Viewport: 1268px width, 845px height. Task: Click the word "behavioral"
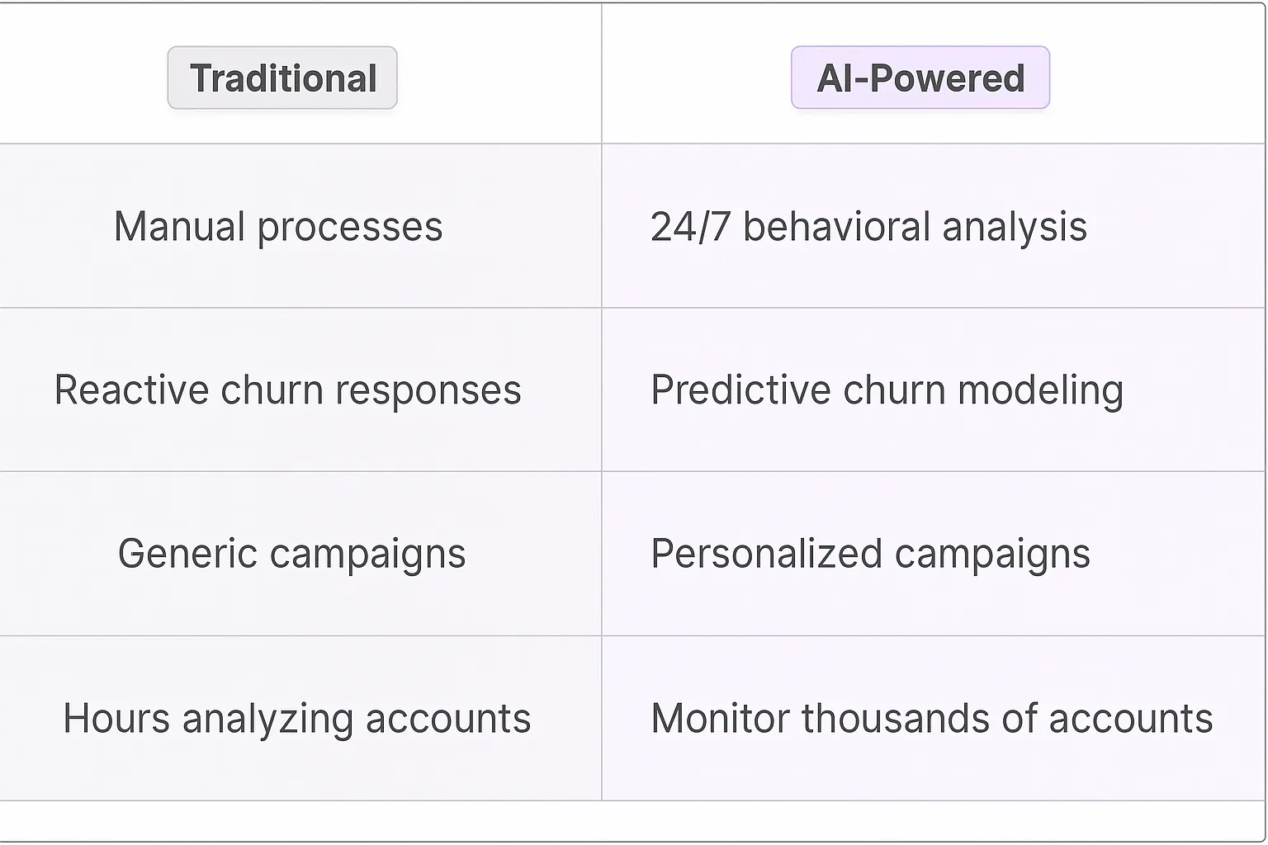tap(836, 227)
